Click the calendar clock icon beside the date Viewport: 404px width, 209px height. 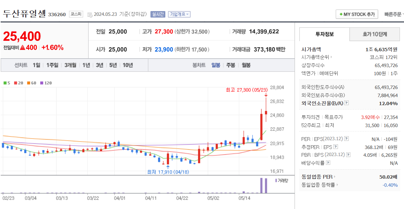pos(90,14)
